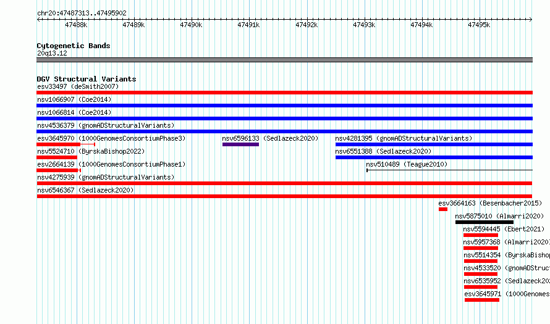Click the 47495k ruler tick label

pos(479,25)
